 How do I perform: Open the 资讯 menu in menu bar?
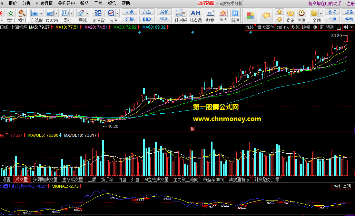click(112, 3)
